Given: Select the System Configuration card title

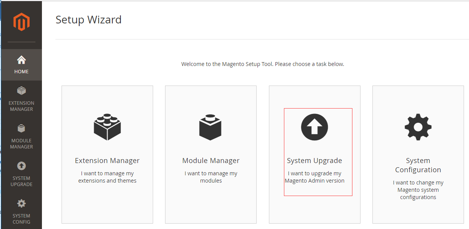Looking at the screenshot, I should tap(418, 165).
